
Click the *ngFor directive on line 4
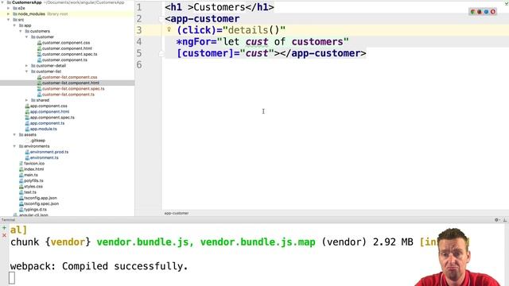click(196, 42)
